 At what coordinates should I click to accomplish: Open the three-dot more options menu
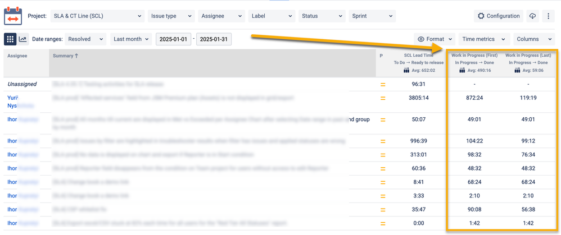(x=548, y=16)
